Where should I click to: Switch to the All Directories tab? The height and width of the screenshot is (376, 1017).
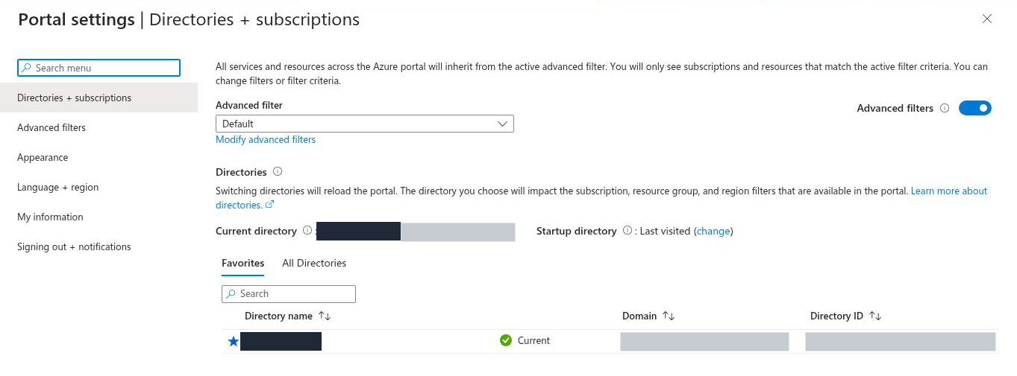(x=314, y=263)
